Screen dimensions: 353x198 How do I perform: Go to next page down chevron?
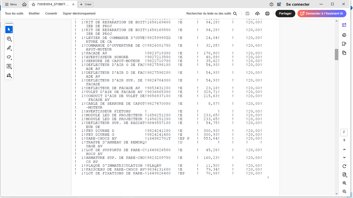(344, 158)
